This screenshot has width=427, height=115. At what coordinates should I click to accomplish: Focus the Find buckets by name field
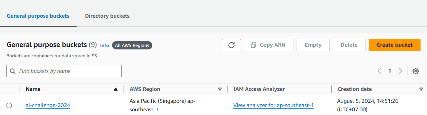coord(64,71)
